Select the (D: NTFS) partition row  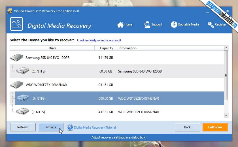(120, 98)
